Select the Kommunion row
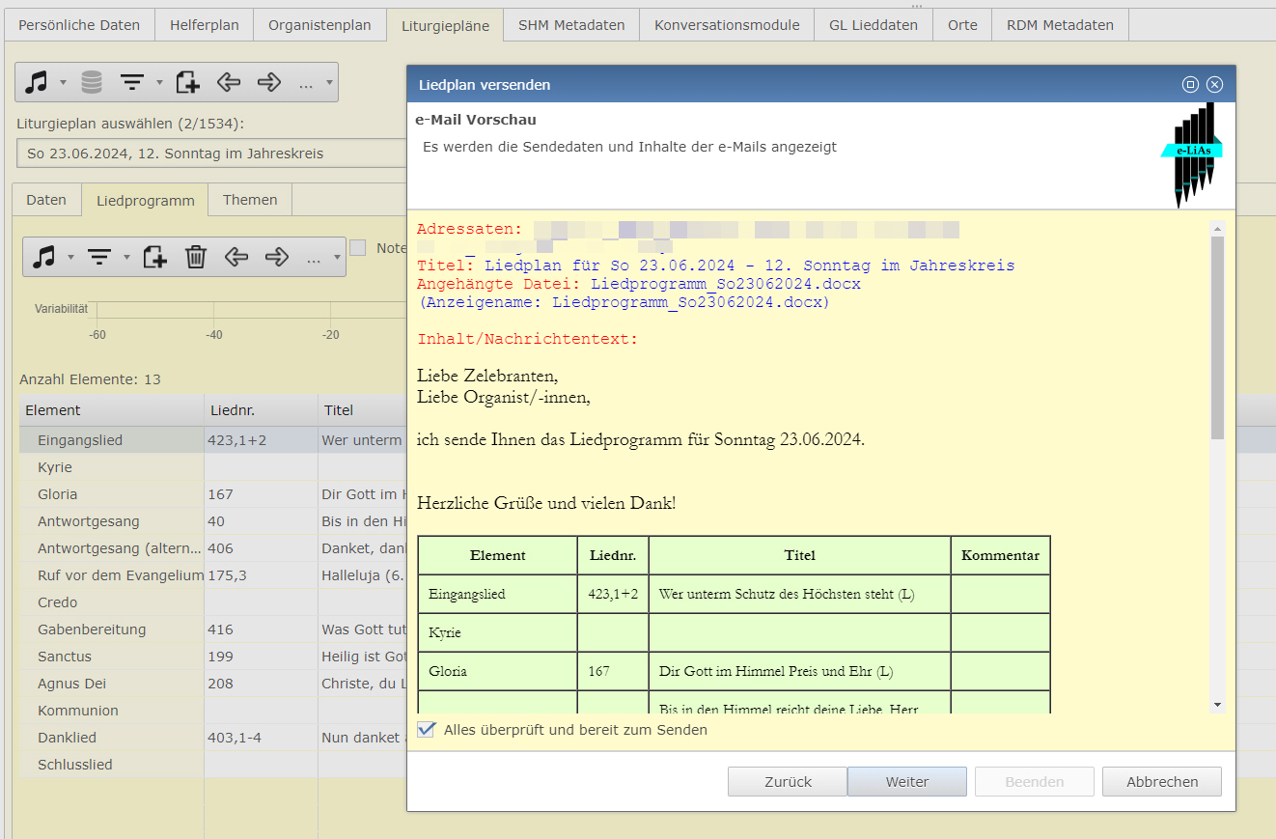This screenshot has width=1276, height=839. pyautogui.click(x=212, y=711)
